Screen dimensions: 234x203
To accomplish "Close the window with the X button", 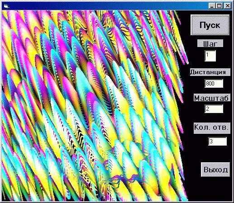I will (227, 6).
